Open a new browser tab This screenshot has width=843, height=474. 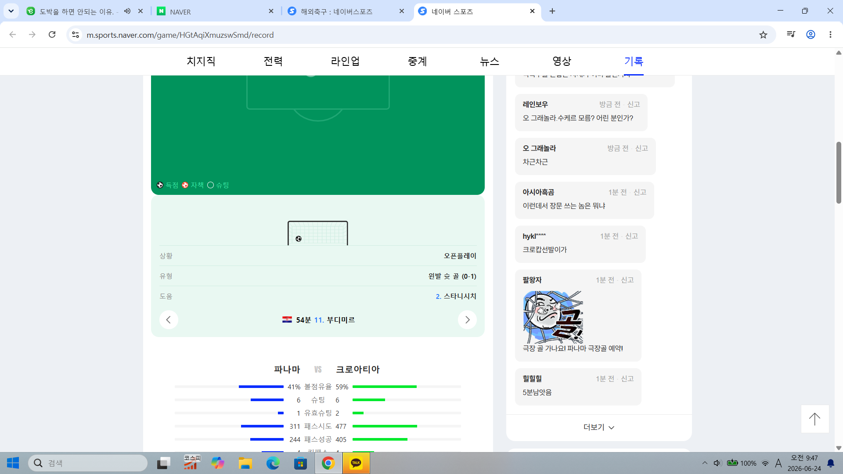point(552,11)
